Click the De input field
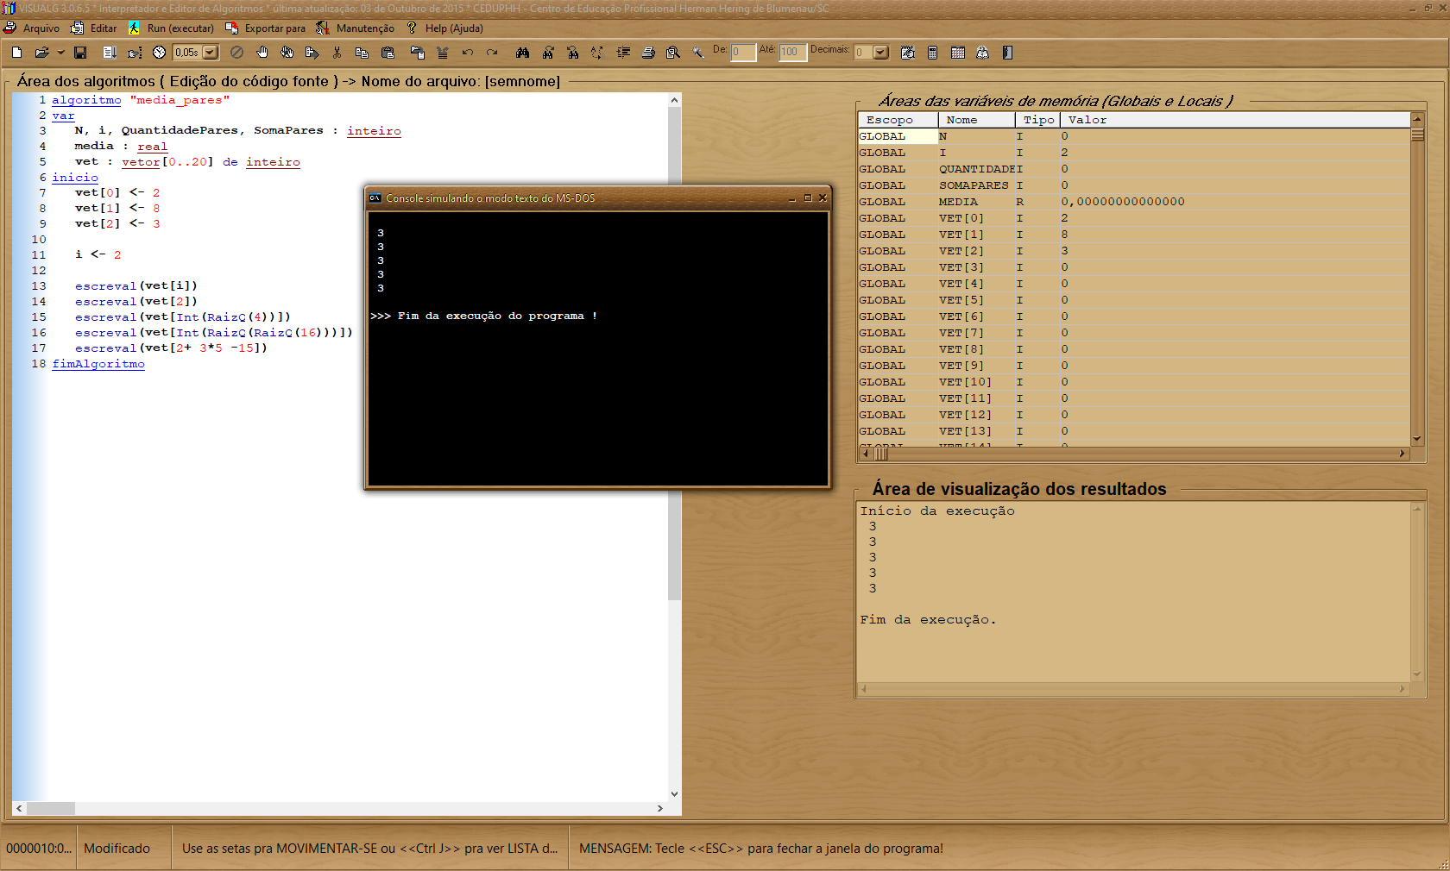 (742, 53)
